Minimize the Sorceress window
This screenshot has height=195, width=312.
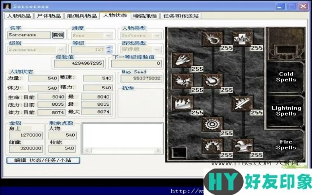(x=280, y=6)
